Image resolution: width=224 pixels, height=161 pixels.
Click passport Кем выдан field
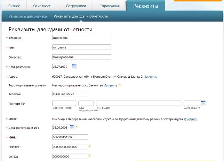(x=139, y=103)
